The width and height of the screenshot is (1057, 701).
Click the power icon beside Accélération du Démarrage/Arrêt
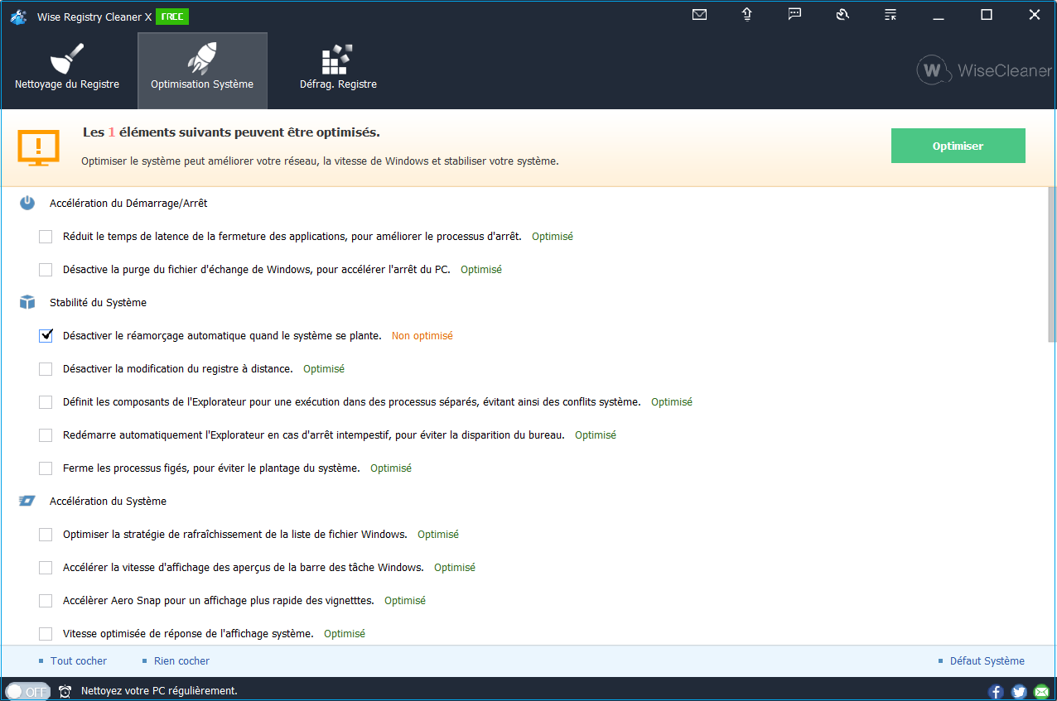(x=27, y=203)
